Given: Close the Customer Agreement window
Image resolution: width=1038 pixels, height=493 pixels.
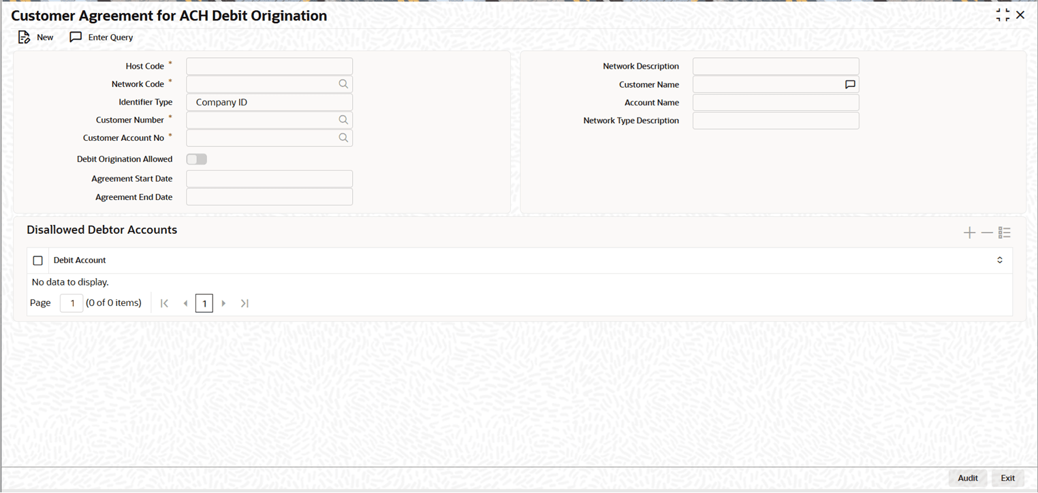Looking at the screenshot, I should pyautogui.click(x=1020, y=15).
